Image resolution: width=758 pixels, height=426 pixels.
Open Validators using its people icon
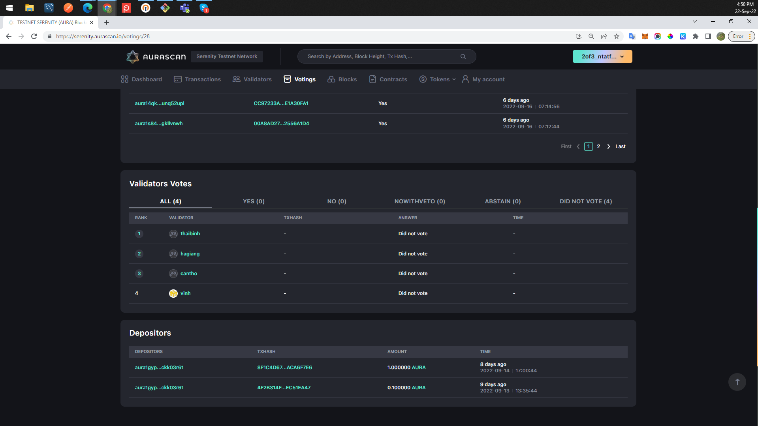[x=236, y=79]
